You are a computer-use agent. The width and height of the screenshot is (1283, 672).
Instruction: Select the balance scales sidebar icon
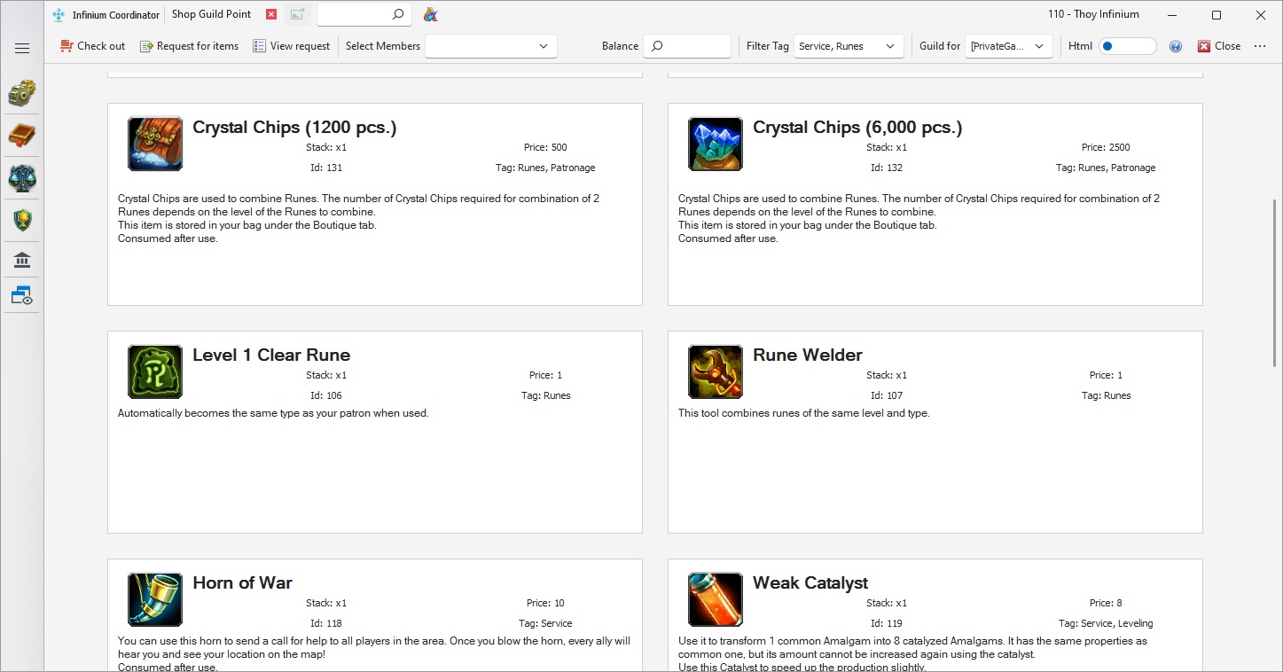(x=22, y=178)
